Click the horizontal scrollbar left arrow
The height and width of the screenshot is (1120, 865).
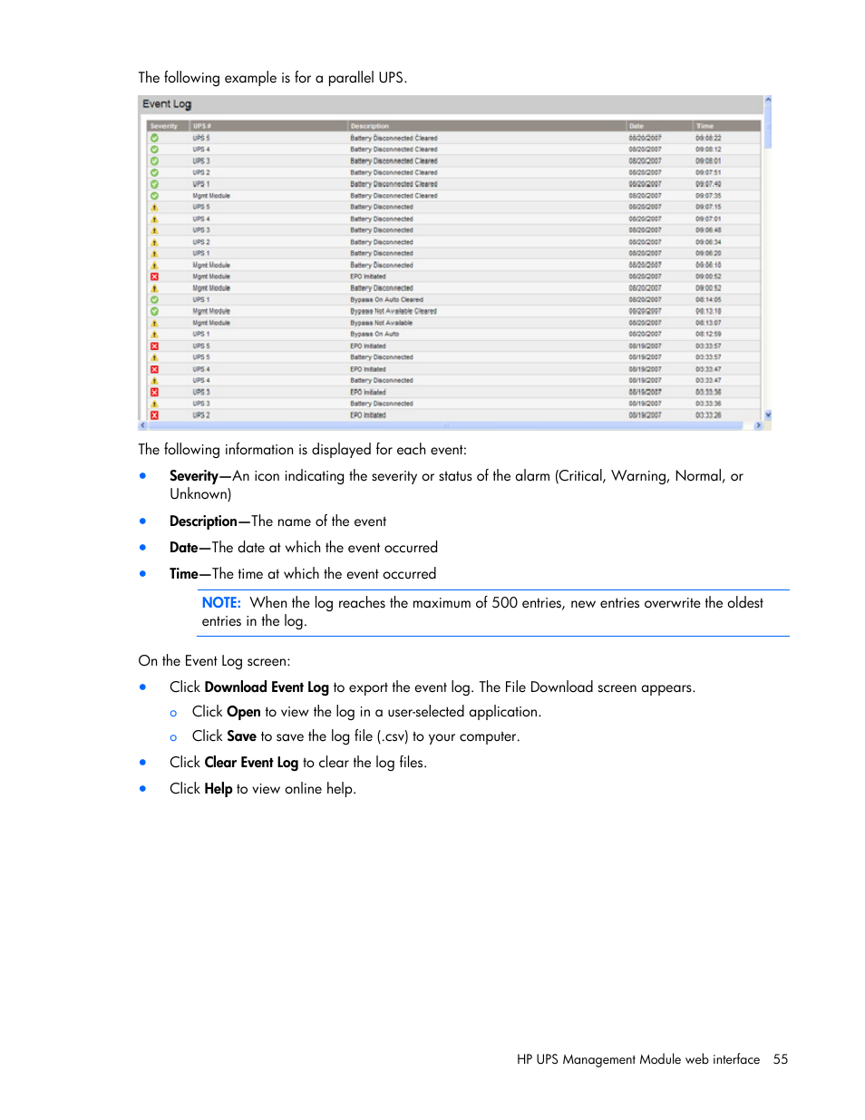pos(142,425)
